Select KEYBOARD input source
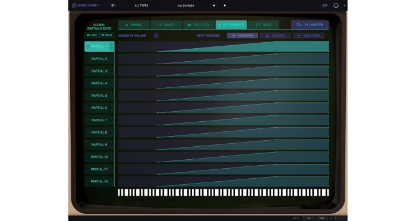 tap(242, 36)
